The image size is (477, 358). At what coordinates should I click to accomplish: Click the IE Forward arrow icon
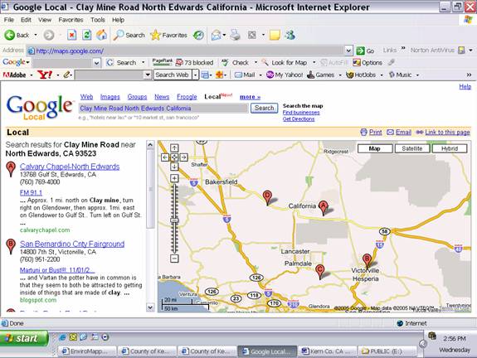coord(49,35)
